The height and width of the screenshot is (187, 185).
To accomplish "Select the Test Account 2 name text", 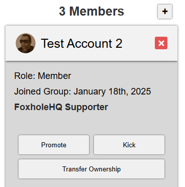I will (81, 43).
